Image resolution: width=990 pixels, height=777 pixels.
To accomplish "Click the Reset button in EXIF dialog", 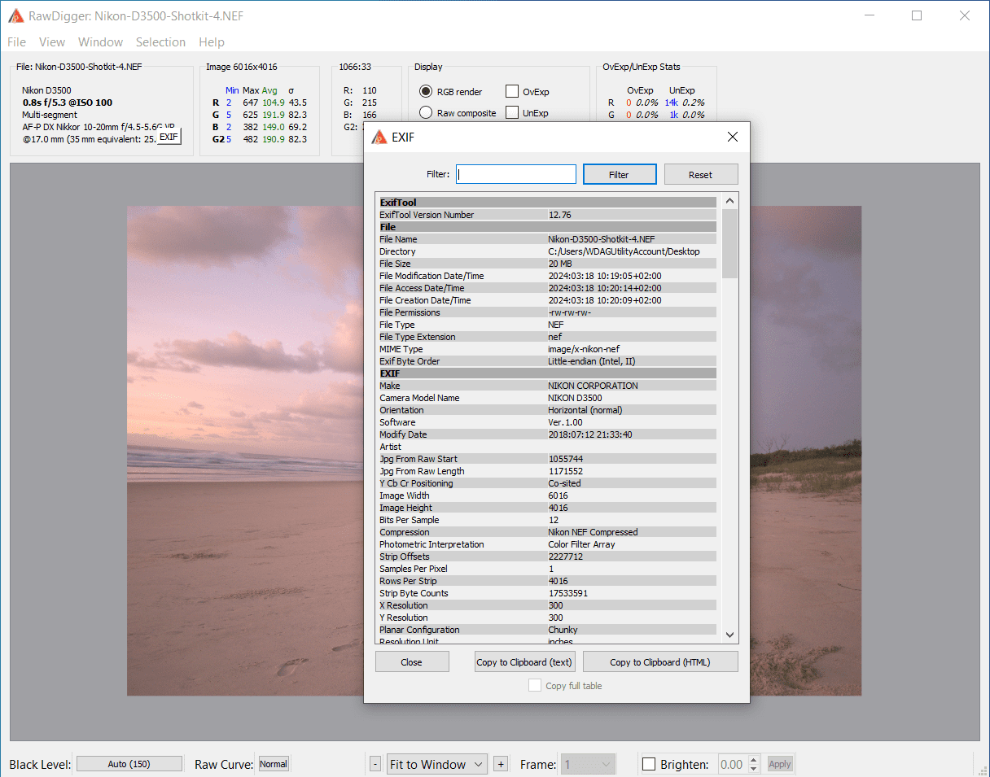I will pyautogui.click(x=701, y=174).
